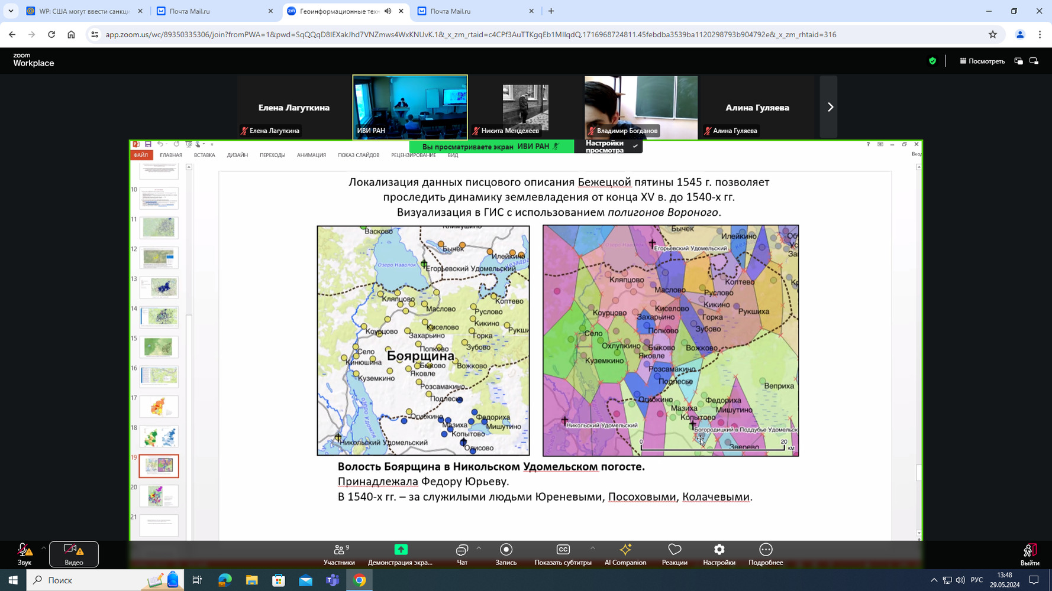This screenshot has width=1052, height=591.
Task: Open Zoom settings gear in toolbar
Action: pyautogui.click(x=719, y=550)
